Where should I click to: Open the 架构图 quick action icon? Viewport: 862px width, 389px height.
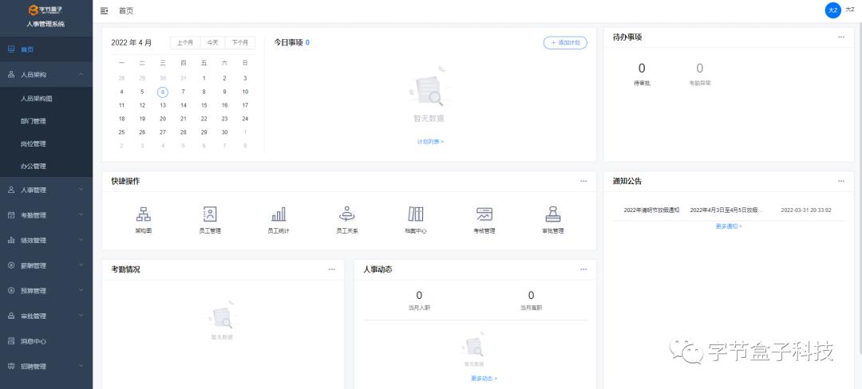pos(143,214)
